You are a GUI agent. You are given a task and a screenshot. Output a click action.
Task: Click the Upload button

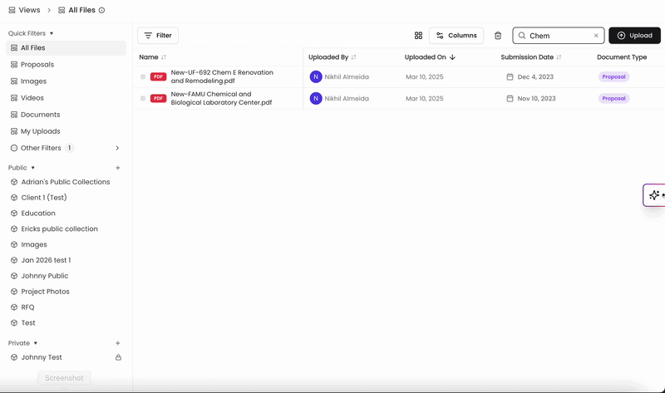(x=634, y=36)
